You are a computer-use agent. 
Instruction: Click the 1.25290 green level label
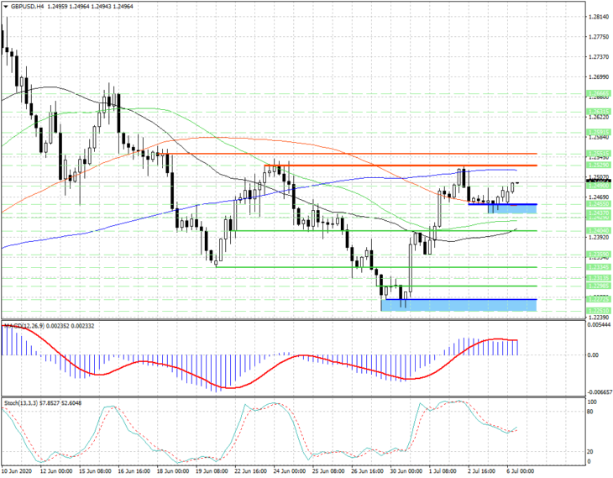click(599, 165)
